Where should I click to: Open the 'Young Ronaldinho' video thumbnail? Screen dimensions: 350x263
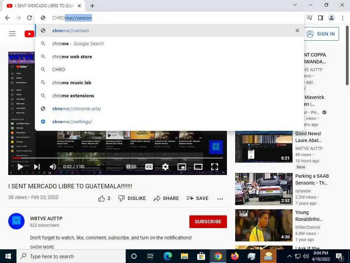tap(264, 225)
